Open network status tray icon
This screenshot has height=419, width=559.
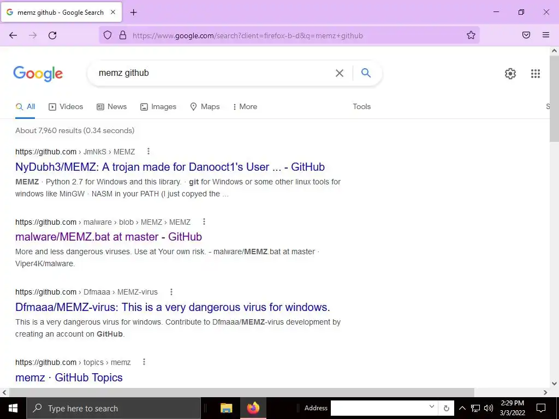tap(475, 408)
